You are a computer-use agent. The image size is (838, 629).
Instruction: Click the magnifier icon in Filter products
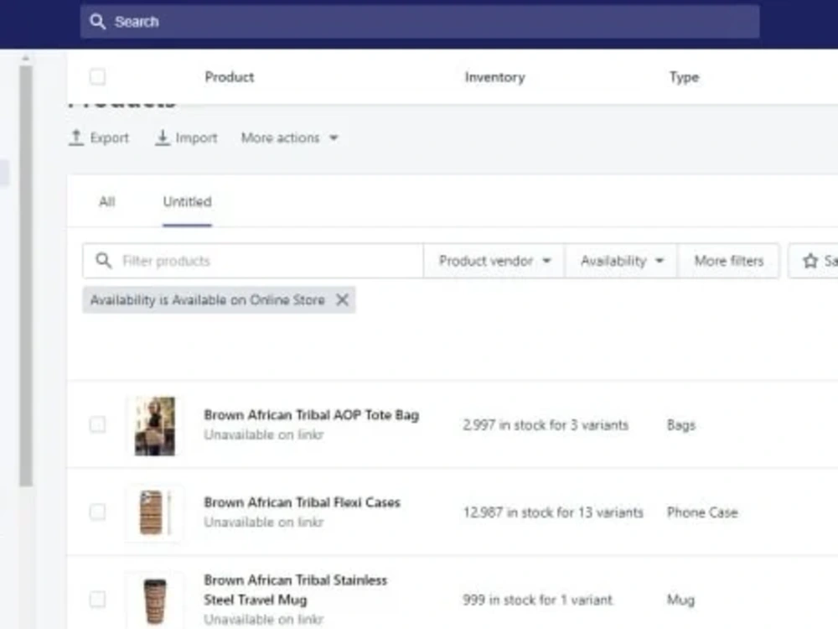[104, 261]
